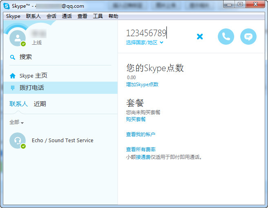The height and width of the screenshot is (208, 268).
Task: Click the chat message bubble button
Action: [x=248, y=37]
